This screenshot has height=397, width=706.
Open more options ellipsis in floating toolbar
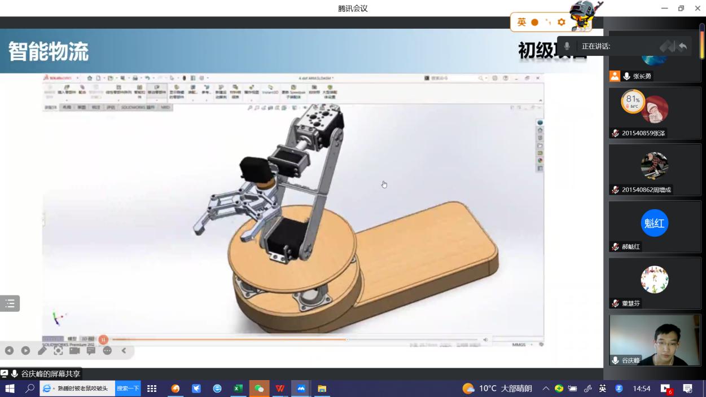[107, 351]
